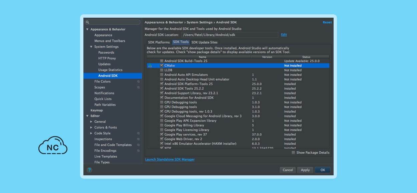
Task: Click the Google Play APK Expansion library row
Action: coord(238,121)
